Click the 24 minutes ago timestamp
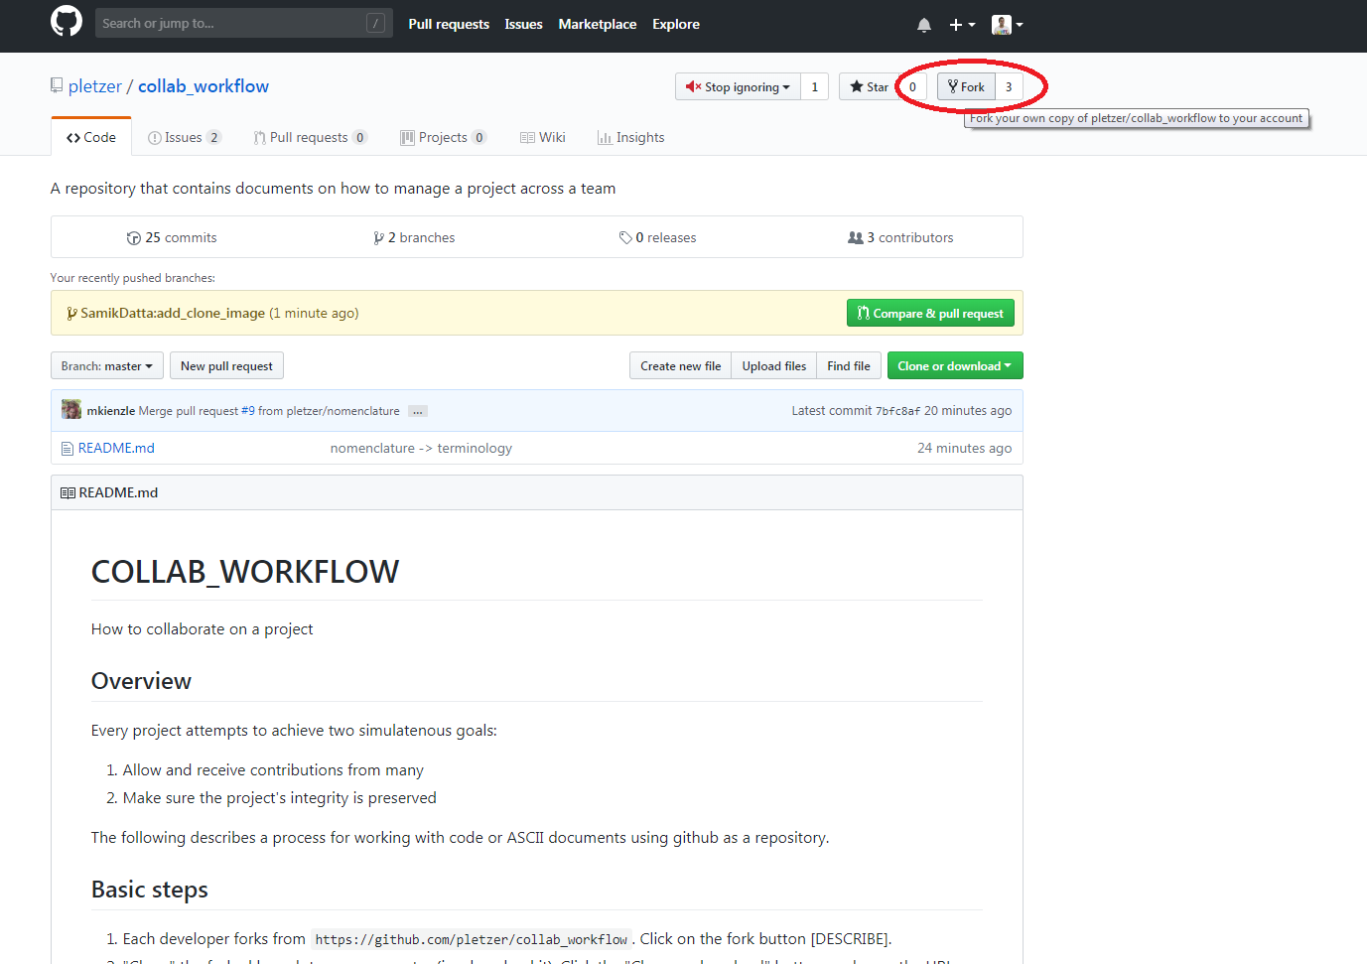Viewport: 1367px width, 964px height. (964, 448)
